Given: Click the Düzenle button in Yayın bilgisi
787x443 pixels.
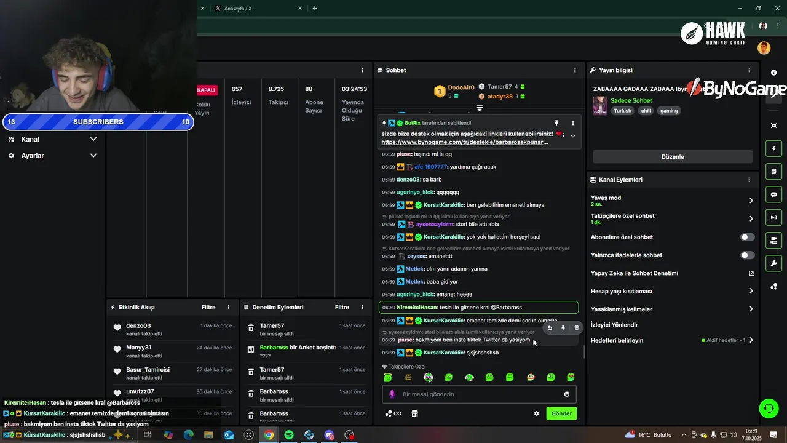Looking at the screenshot, I should coord(673,156).
